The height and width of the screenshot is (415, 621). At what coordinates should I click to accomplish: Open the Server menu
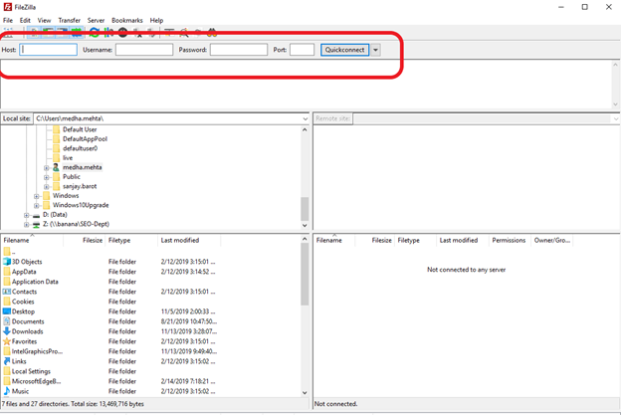click(96, 20)
